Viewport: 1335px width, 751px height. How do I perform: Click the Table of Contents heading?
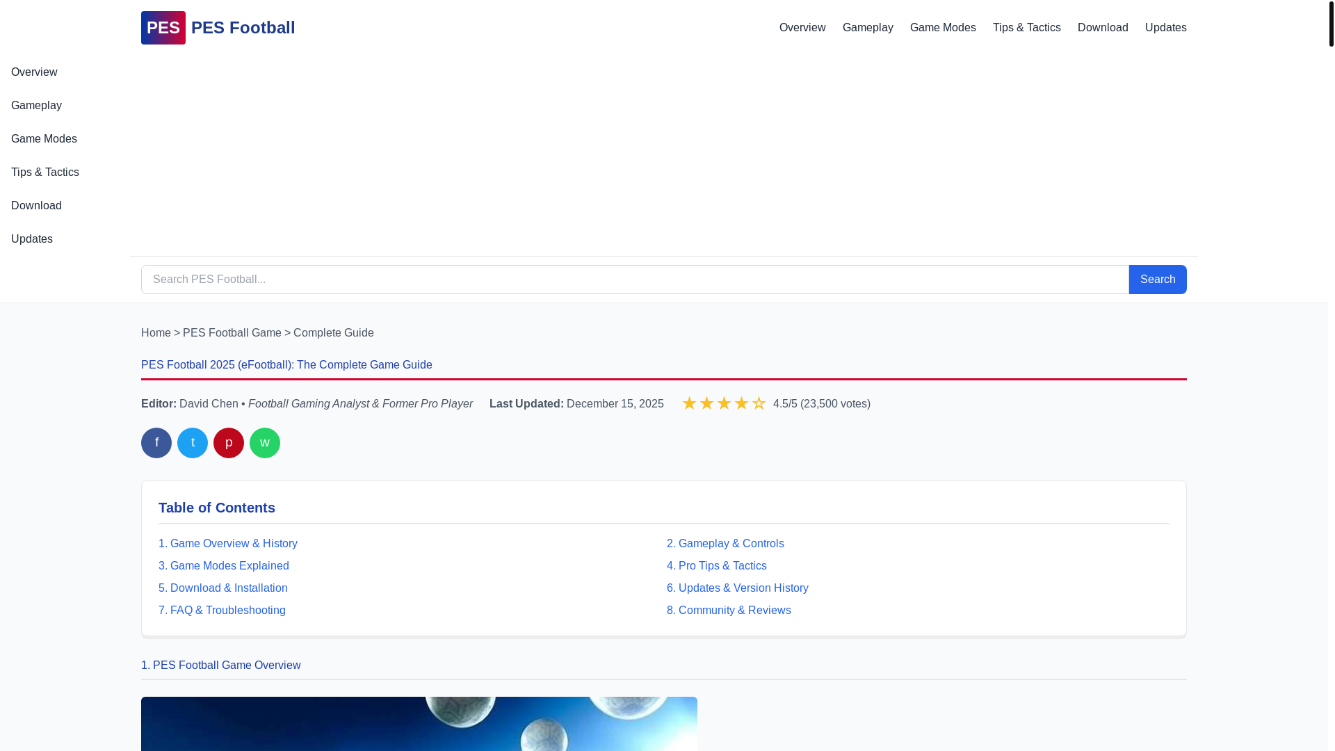pos(217,508)
